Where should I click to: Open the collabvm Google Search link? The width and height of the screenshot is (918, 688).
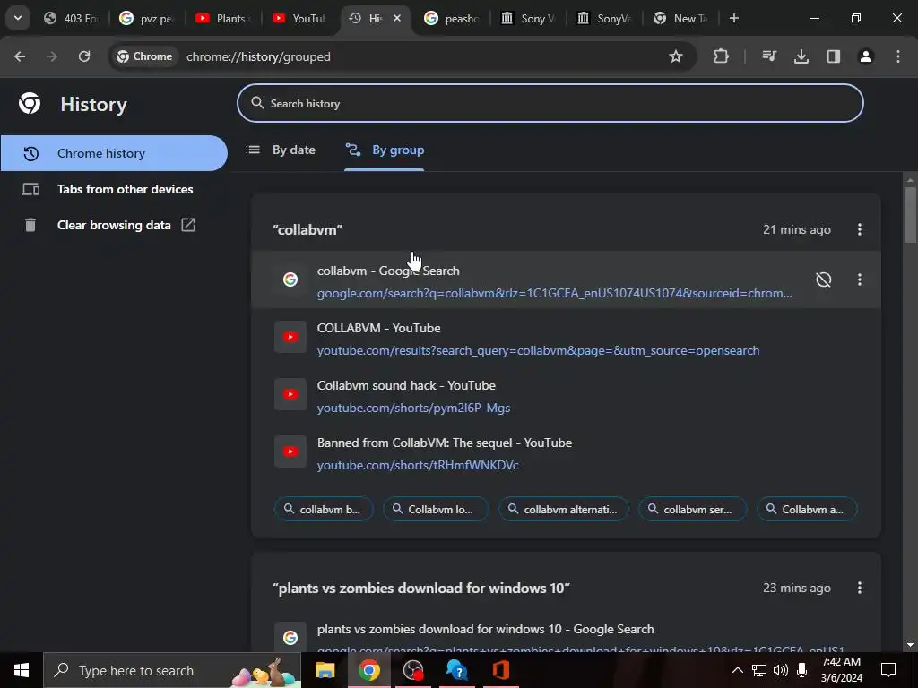[x=554, y=293]
